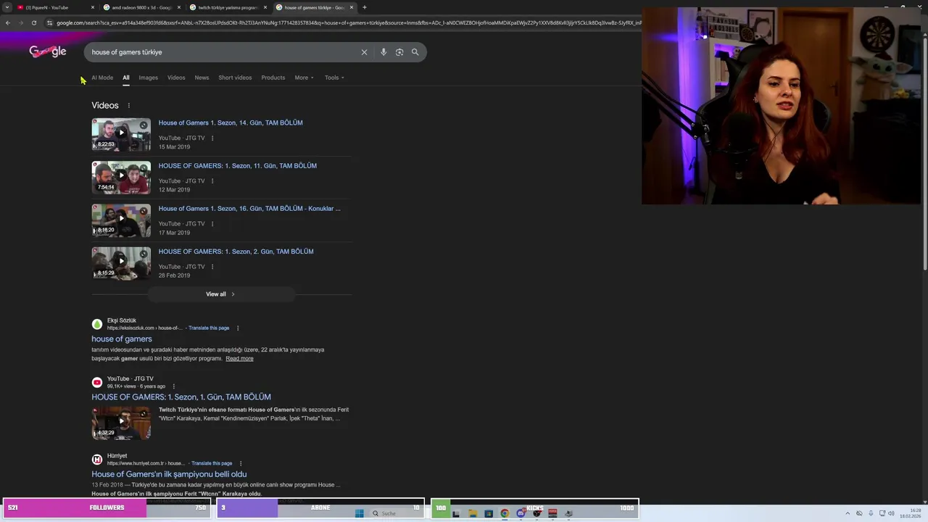928x522 pixels.
Task: Click Chrome icon in the taskbar
Action: coord(505,513)
